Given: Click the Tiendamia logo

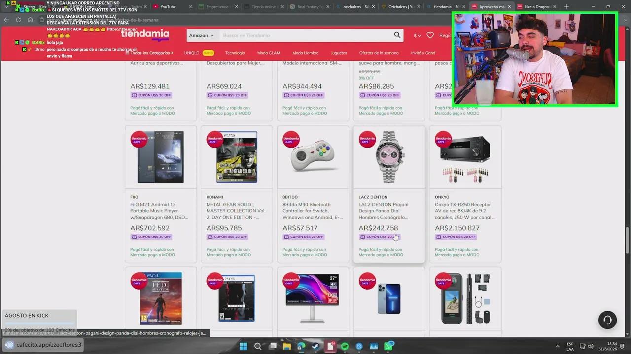Looking at the screenshot, I should (145, 35).
